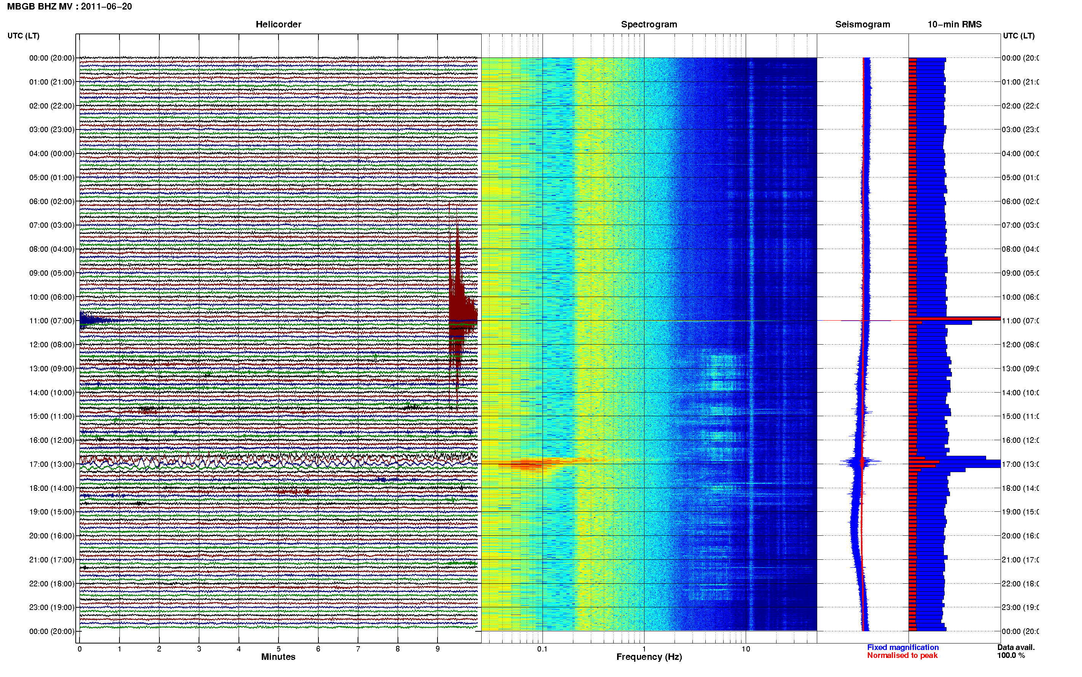The width and height of the screenshot is (1082, 677).
Task: Click the left 23:00 (19:00) time label
Action: click(52, 607)
